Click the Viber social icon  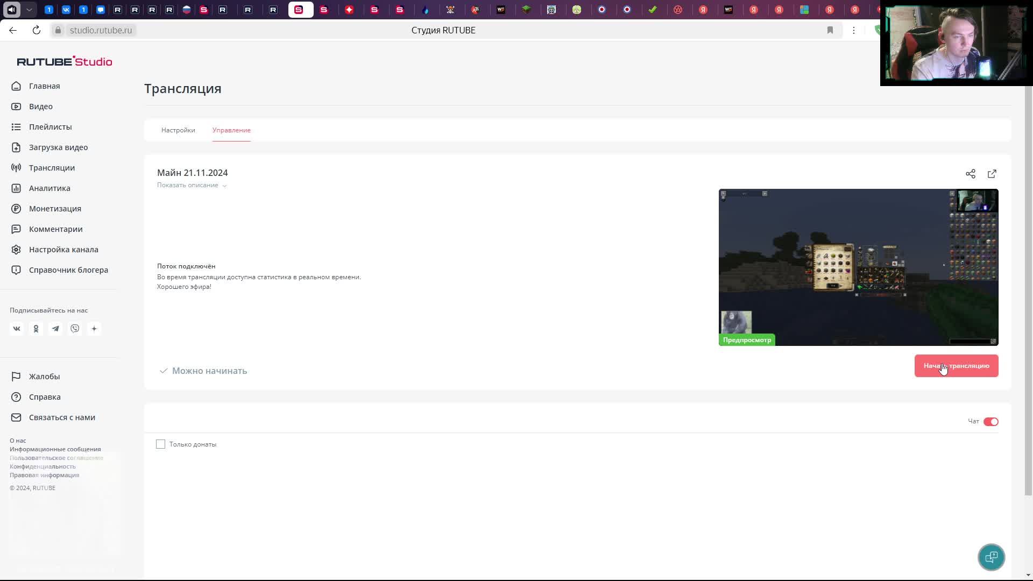(75, 329)
